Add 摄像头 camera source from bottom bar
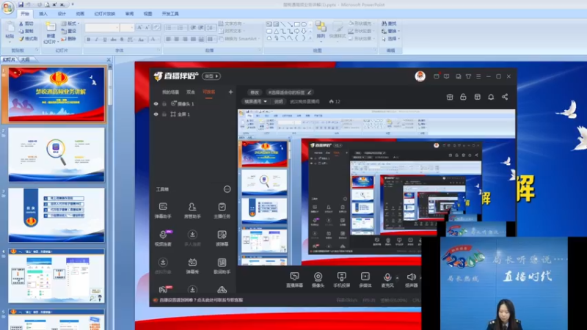587x330 pixels. click(318, 279)
